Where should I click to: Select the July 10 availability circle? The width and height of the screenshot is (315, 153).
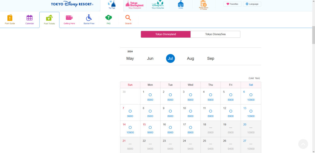pyautogui.click(x=190, y=111)
